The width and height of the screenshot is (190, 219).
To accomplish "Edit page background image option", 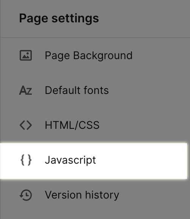I will [x=94, y=55].
